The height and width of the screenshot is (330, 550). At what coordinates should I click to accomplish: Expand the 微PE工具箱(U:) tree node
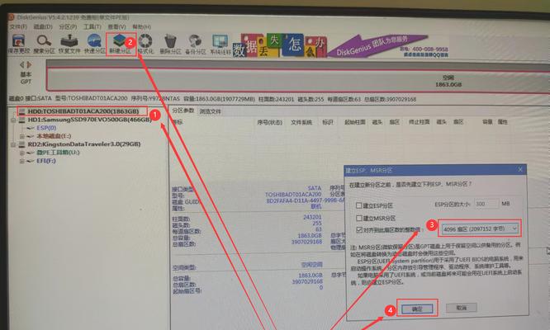(21, 153)
